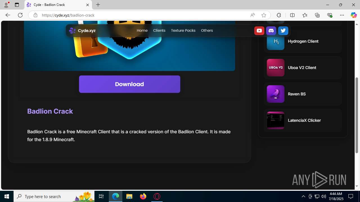
Task: Open Texture Packs menu item
Action: (x=183, y=31)
